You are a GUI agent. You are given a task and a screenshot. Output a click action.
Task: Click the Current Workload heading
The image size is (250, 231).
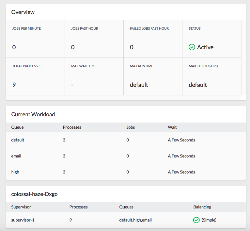pyautogui.click(x=33, y=114)
